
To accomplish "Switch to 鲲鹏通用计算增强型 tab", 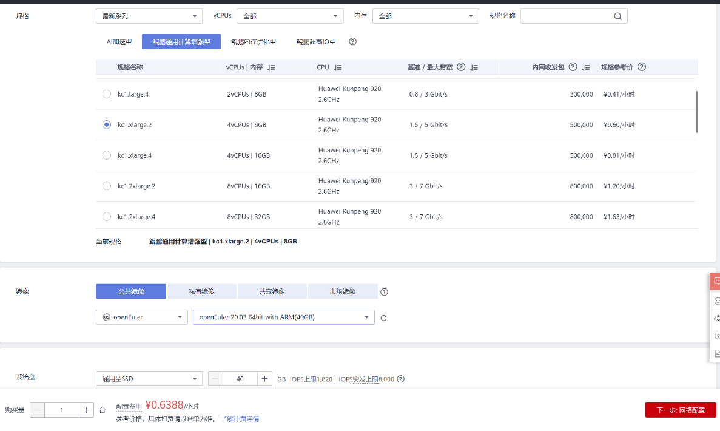I will click(181, 42).
